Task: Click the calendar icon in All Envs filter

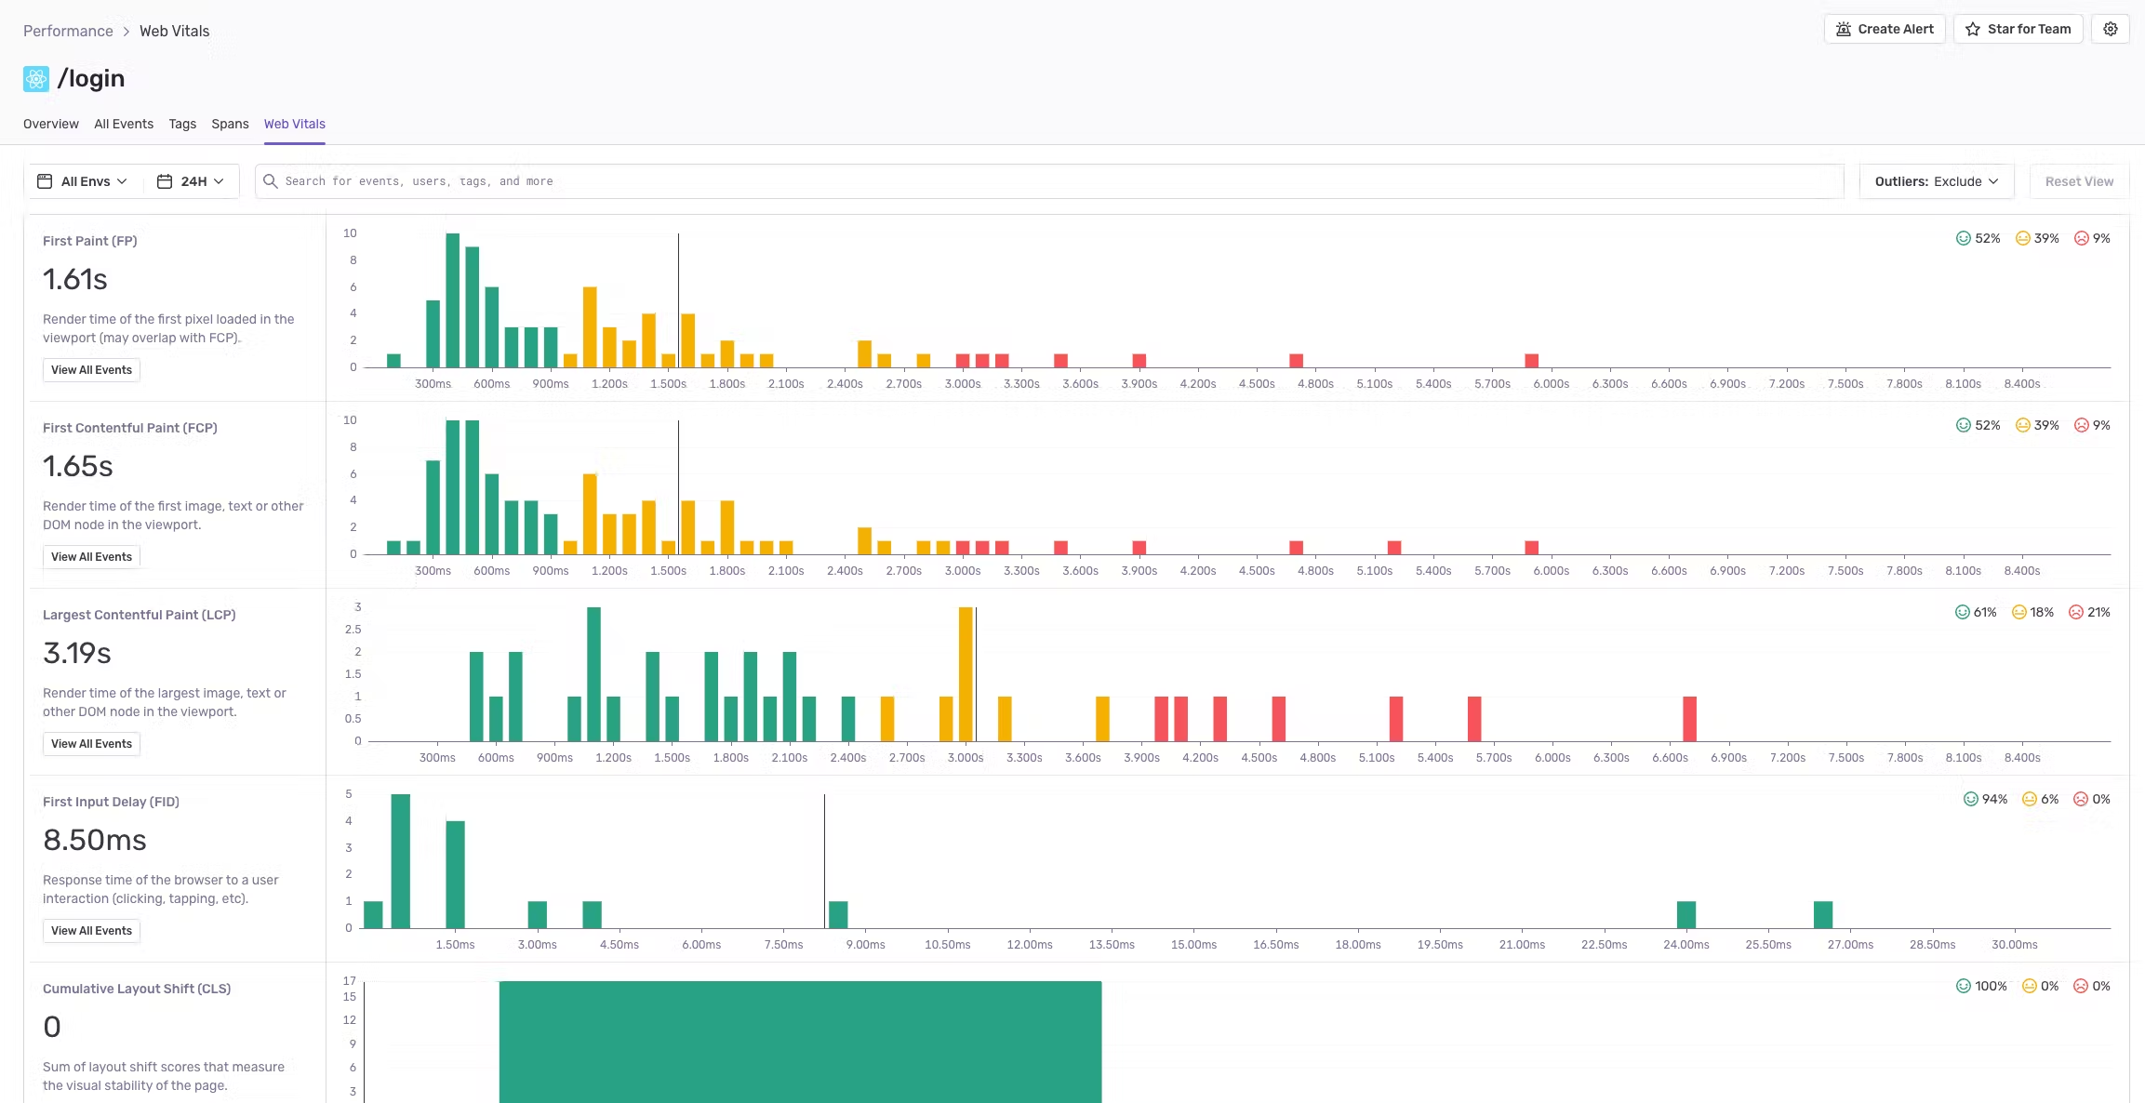Action: tap(45, 181)
